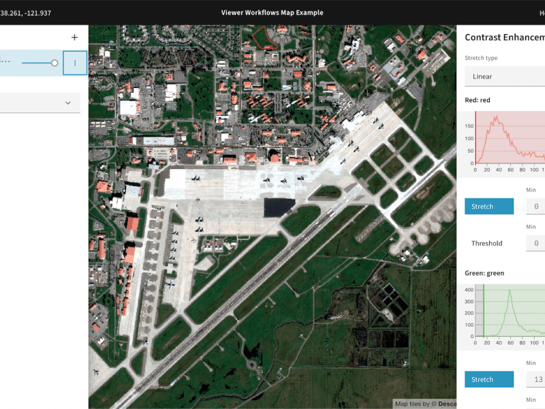Click the red outlined polygon on the map

265,37
